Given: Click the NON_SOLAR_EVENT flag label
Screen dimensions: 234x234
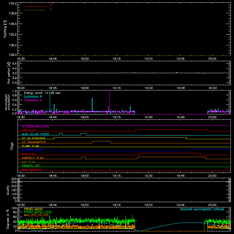Looking at the screenshot, I should click(35, 134).
